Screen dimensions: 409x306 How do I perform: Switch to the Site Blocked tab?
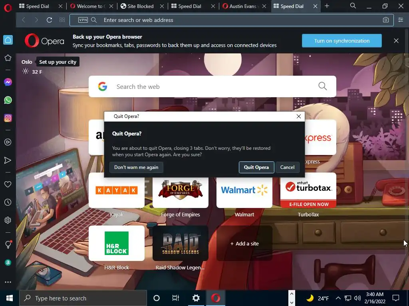point(140,6)
